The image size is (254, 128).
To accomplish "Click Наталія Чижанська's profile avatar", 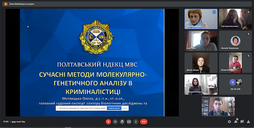I will click(x=235, y=41).
